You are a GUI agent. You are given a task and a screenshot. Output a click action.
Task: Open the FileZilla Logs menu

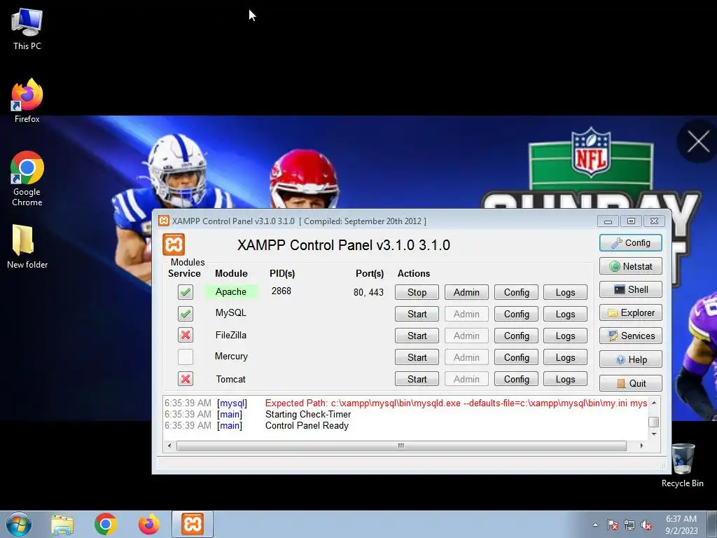pos(565,336)
